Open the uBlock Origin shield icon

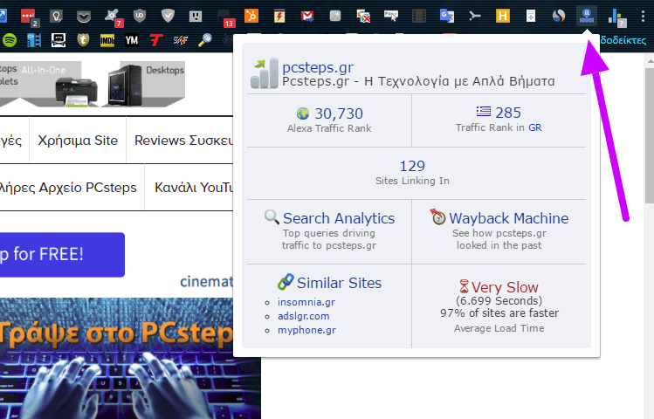tap(140, 17)
